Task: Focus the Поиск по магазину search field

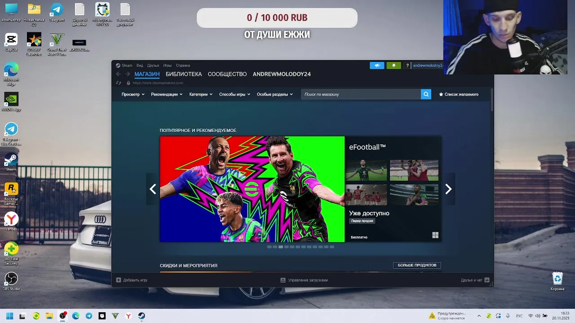Action: 361,94
